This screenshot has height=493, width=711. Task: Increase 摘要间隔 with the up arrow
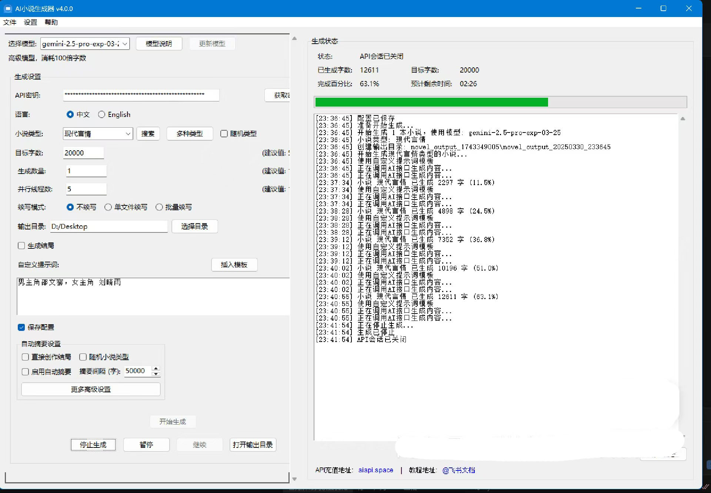coord(156,368)
